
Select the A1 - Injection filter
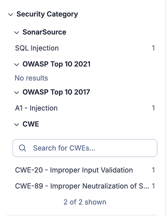(85, 108)
